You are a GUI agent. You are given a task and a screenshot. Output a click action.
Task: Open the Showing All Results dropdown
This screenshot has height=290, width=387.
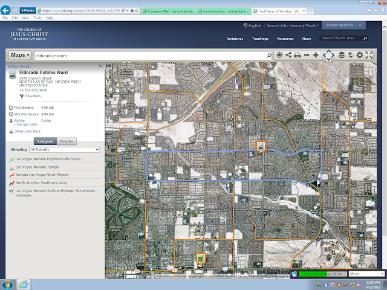click(x=65, y=149)
